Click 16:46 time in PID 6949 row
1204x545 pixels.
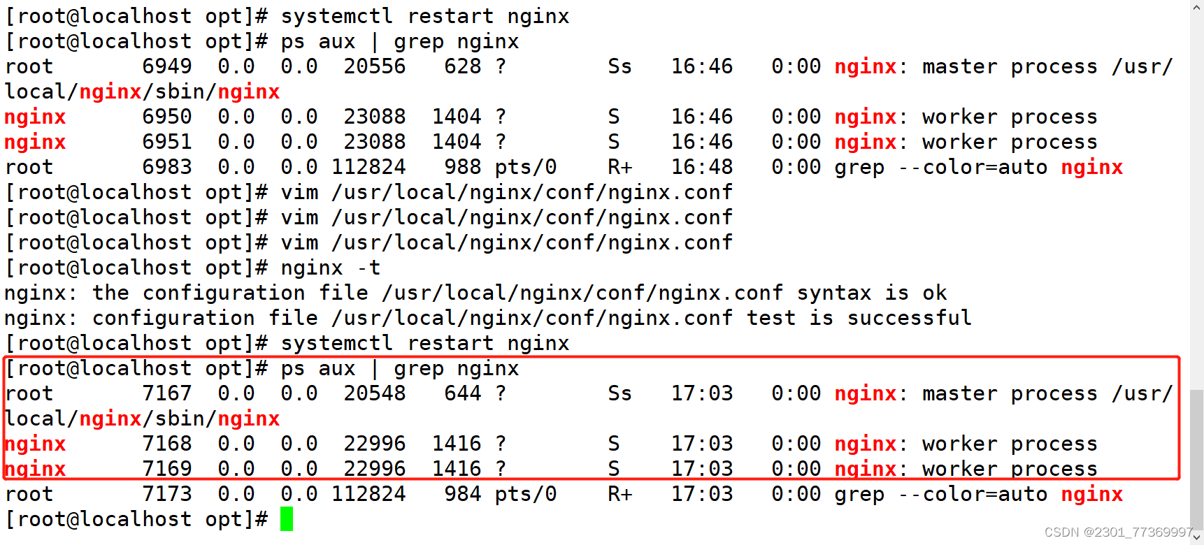coord(702,66)
